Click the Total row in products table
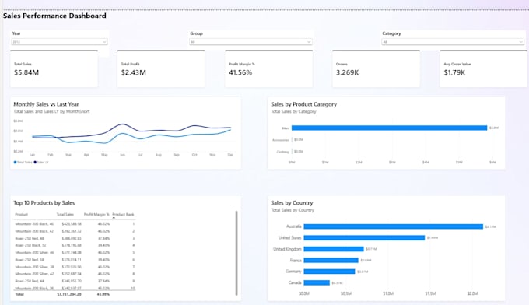This screenshot has height=305, width=529. pos(75,294)
